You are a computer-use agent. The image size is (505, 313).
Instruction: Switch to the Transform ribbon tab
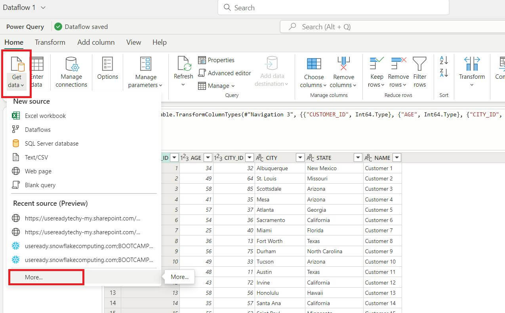pos(50,42)
